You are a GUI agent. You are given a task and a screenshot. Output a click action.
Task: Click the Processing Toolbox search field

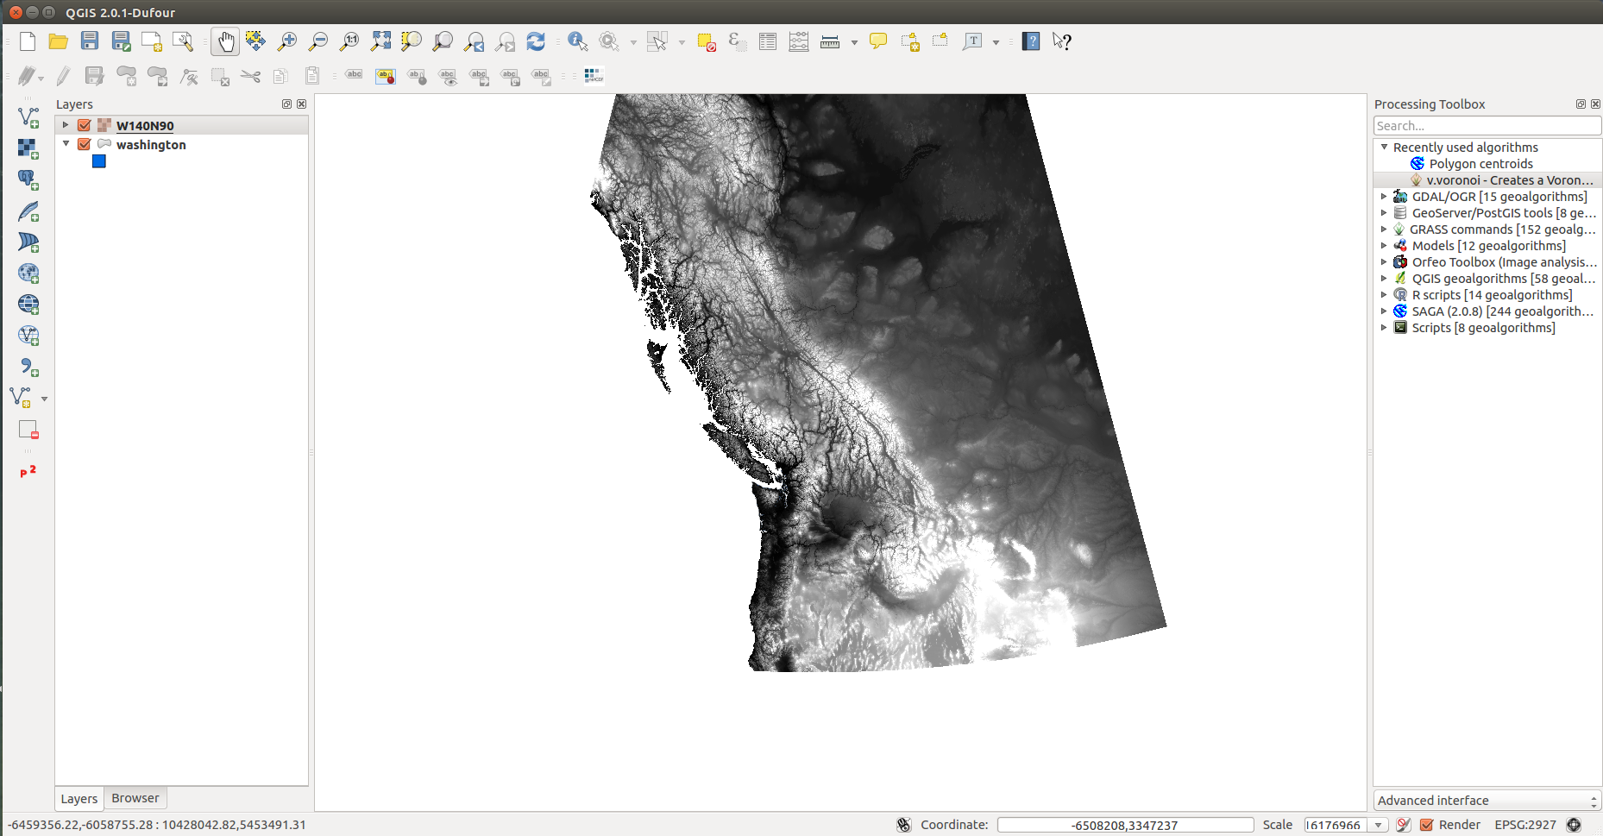tap(1487, 126)
